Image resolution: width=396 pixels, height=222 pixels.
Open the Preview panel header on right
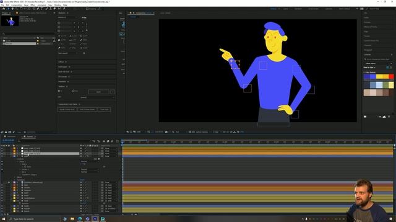(x=367, y=22)
